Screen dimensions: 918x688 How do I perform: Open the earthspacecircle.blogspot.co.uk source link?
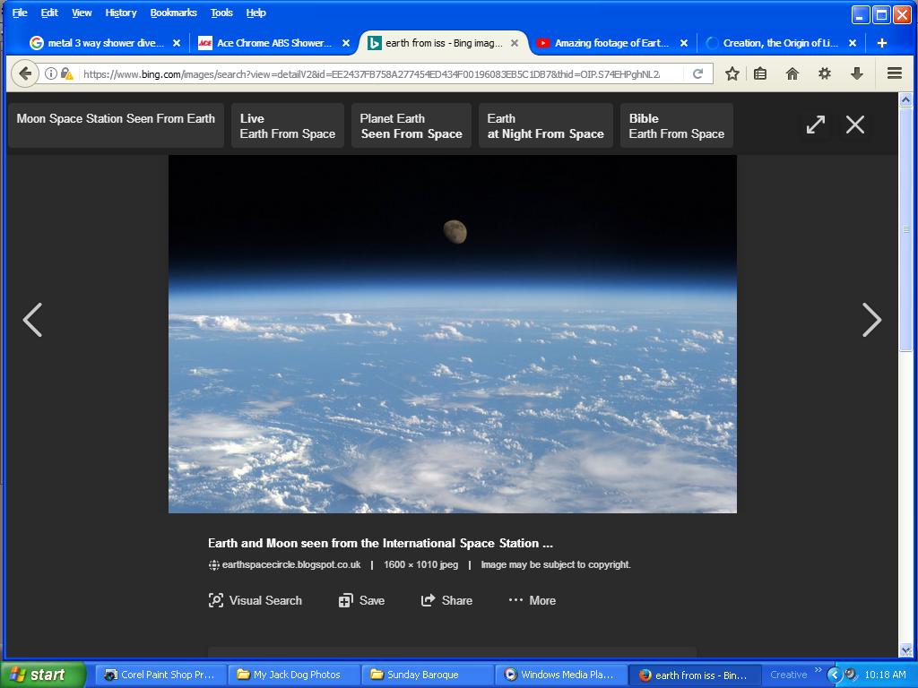coord(290,564)
